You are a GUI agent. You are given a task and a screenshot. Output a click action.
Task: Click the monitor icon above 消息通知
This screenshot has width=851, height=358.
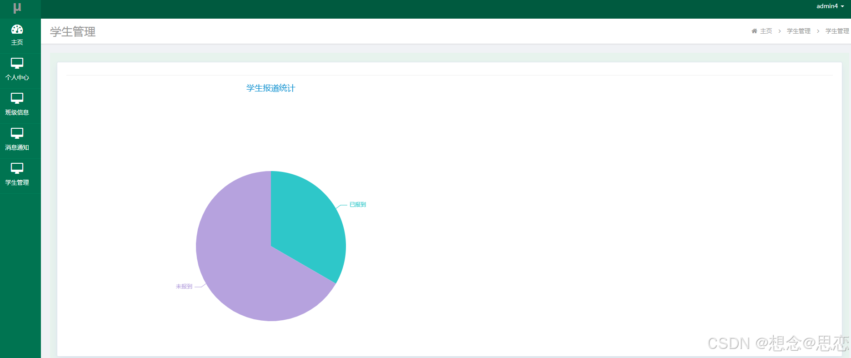point(17,133)
